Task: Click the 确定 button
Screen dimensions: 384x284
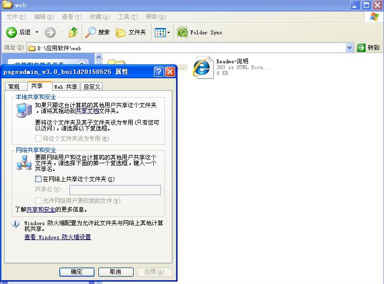Action: click(77, 272)
